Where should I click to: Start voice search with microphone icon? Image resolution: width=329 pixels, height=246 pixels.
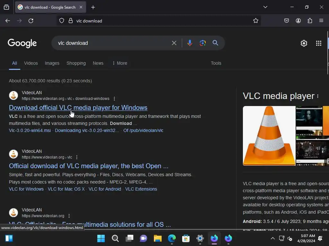pos(190,43)
